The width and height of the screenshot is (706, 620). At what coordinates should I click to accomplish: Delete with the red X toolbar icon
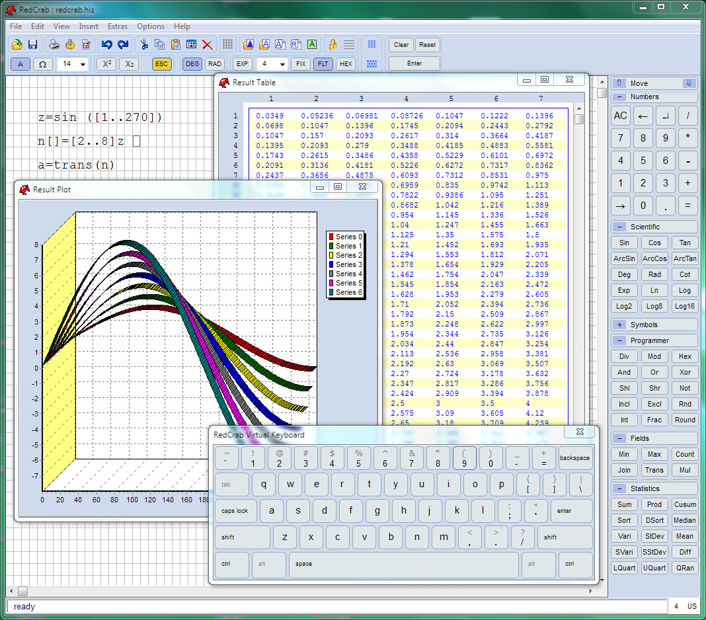[x=207, y=44]
